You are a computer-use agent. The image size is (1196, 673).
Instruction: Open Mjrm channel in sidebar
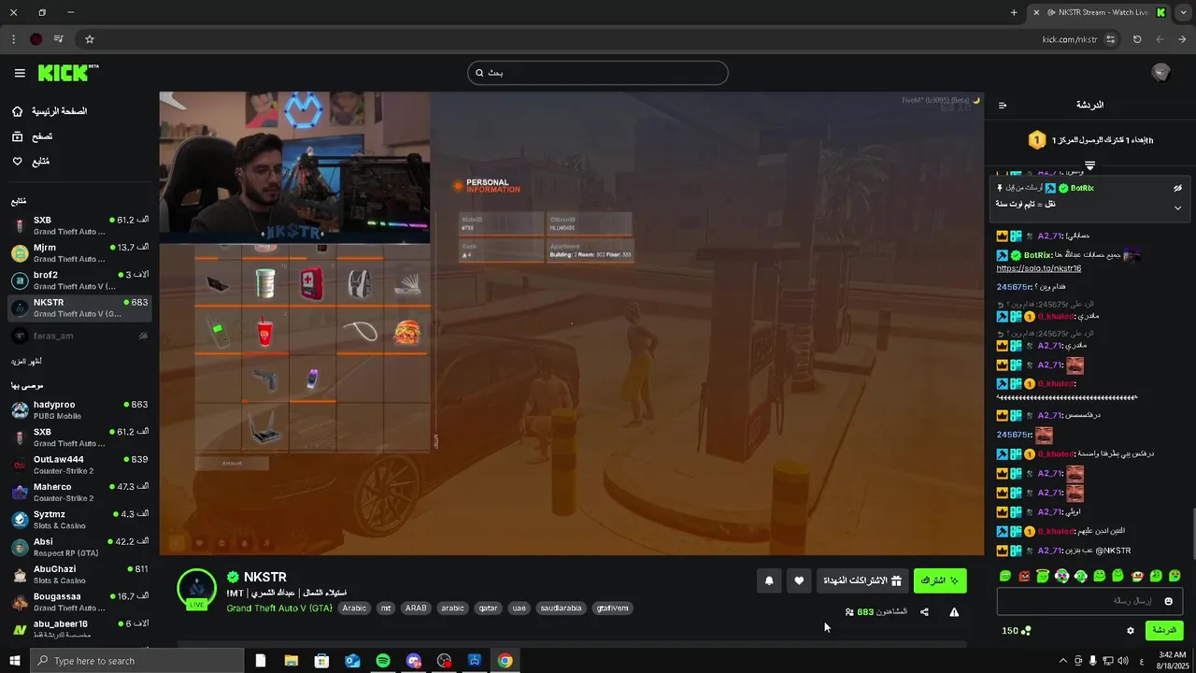point(80,252)
